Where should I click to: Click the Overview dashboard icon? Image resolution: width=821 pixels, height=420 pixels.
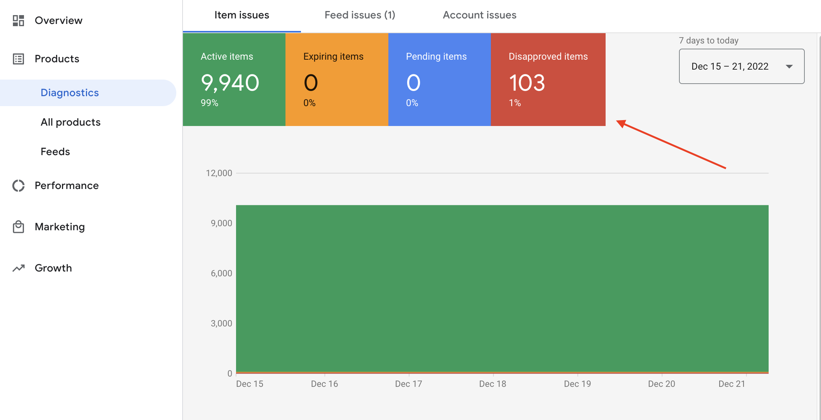[x=18, y=21]
